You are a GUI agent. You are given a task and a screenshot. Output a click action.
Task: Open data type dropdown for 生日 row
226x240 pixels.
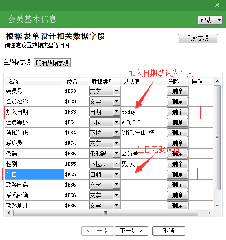pos(116,174)
